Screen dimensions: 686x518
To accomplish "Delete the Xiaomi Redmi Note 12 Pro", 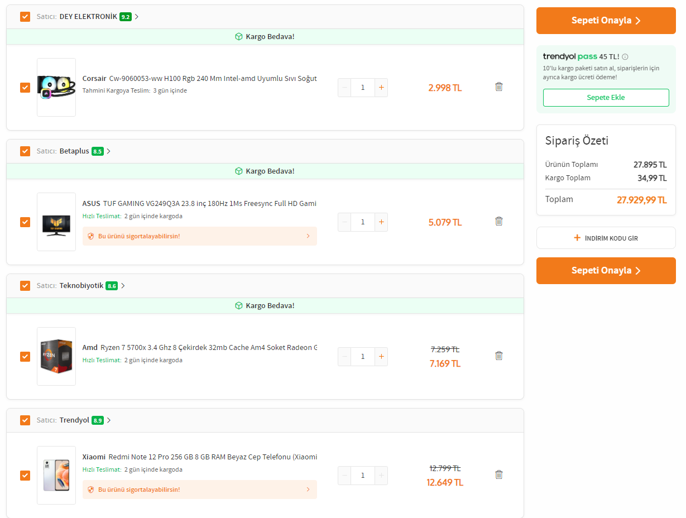I will pyautogui.click(x=499, y=474).
